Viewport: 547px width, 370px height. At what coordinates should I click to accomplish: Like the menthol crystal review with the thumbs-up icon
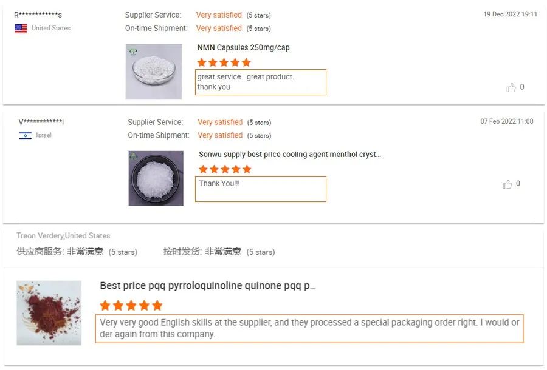click(507, 183)
